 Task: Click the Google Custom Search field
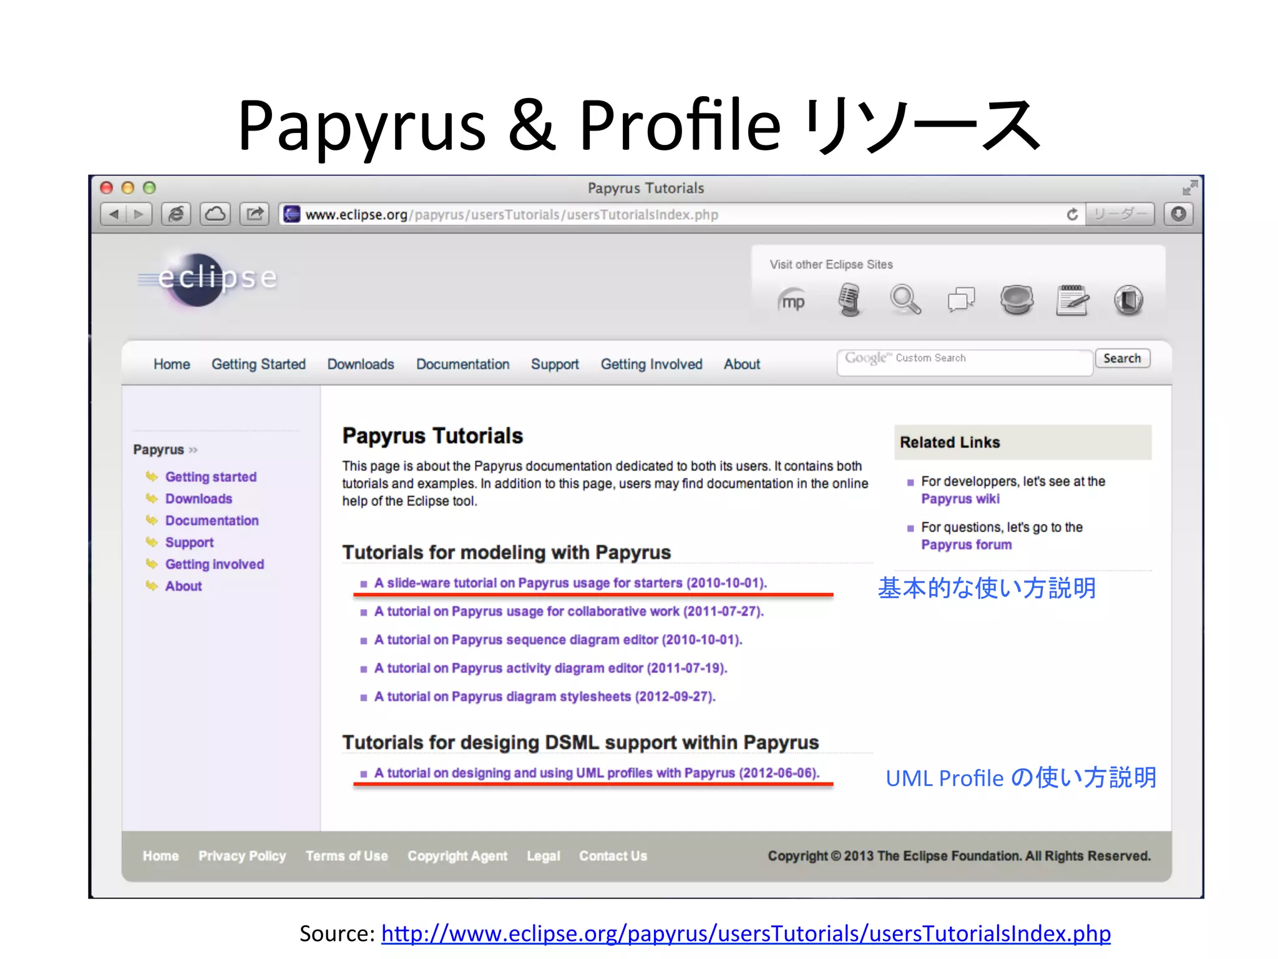[965, 362]
